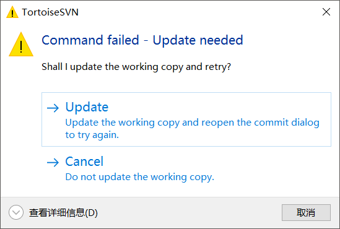The height and width of the screenshot is (229, 340).
Task: Select the Cancel command link heading
Action: point(84,162)
